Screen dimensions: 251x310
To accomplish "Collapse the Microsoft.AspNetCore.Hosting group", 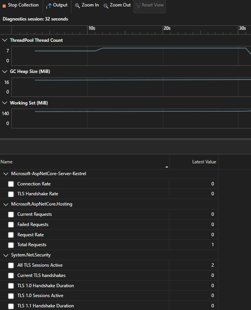I will tap(6, 204).
